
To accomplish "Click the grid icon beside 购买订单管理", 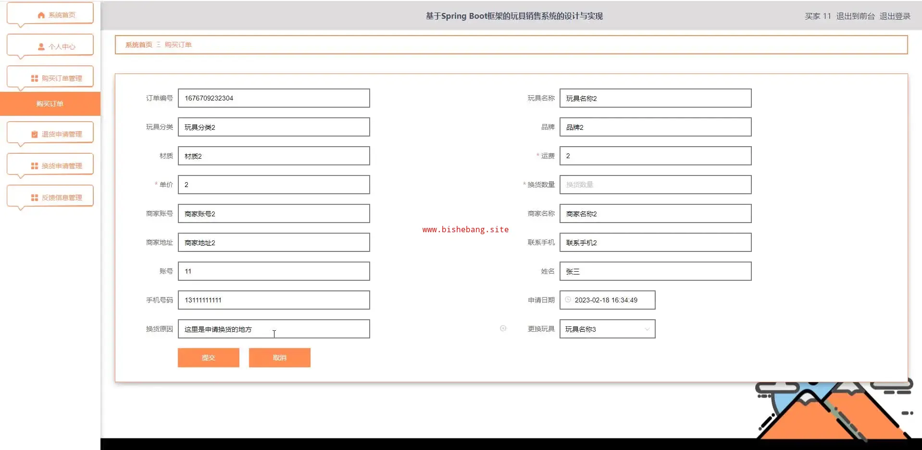I will pyautogui.click(x=35, y=78).
